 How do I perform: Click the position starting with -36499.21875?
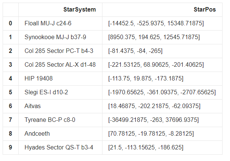pyautogui.click(x=153, y=120)
